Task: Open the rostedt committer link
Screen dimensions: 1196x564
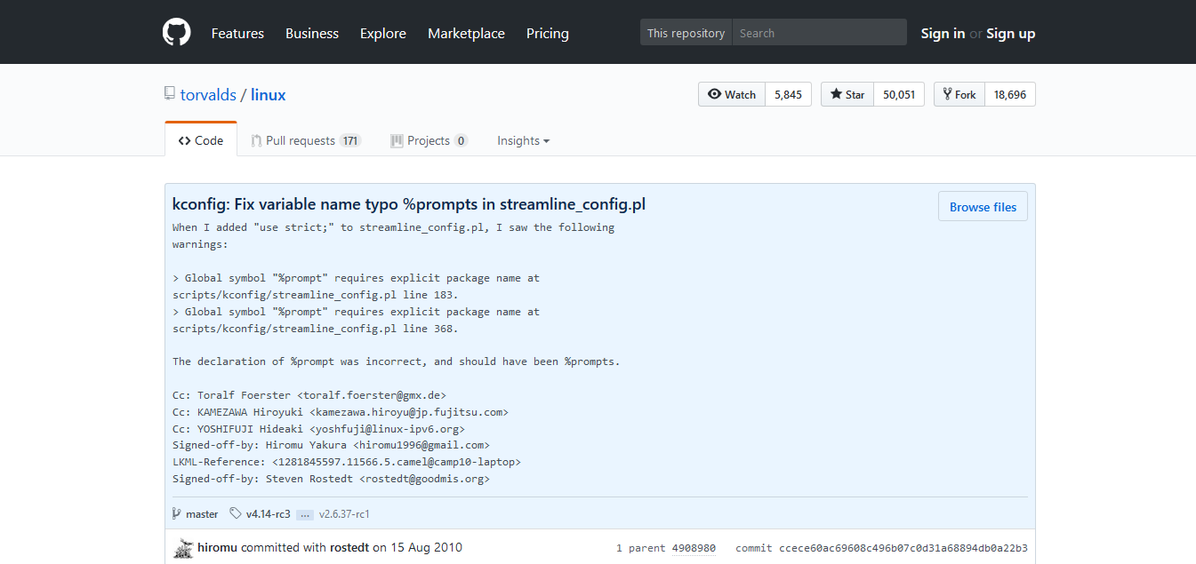Action: tap(349, 547)
